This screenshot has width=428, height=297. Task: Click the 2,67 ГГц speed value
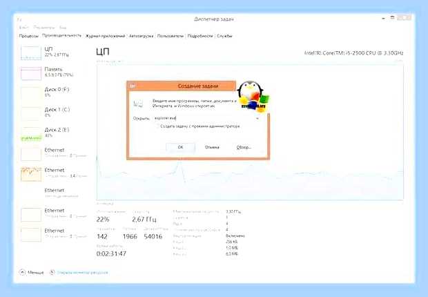[144, 220]
